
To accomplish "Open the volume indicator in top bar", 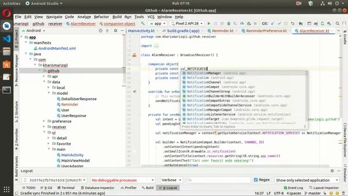I will pos(330,3).
